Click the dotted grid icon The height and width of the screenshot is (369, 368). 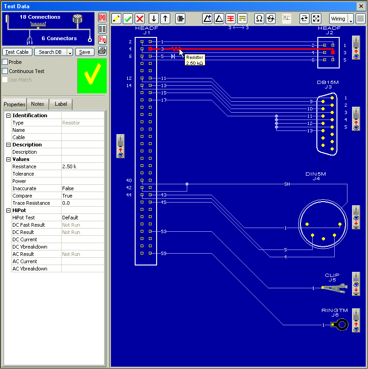[x=360, y=19]
